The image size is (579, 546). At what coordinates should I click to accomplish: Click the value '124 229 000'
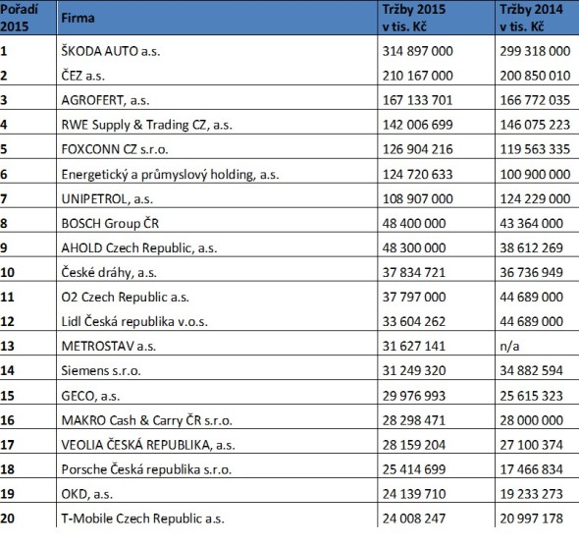(x=535, y=198)
